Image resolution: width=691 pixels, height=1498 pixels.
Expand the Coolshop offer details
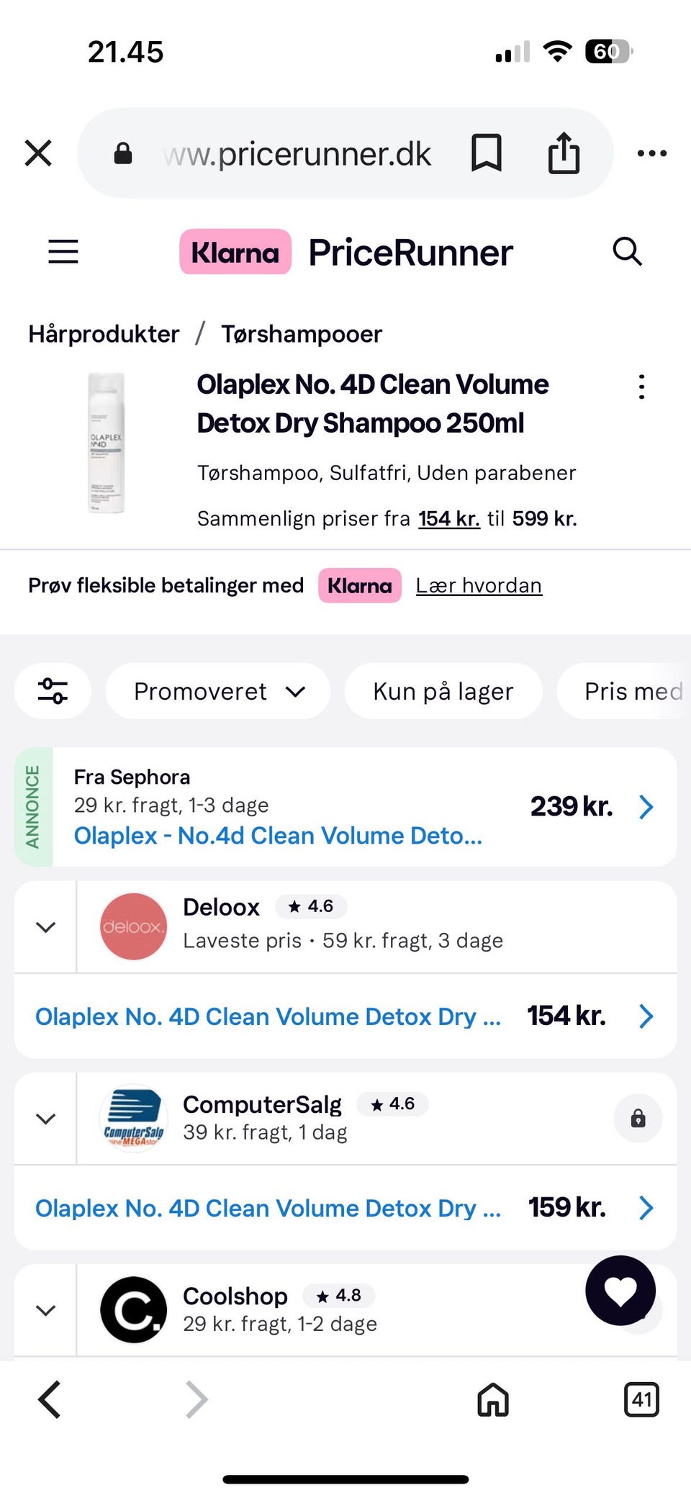point(45,1310)
